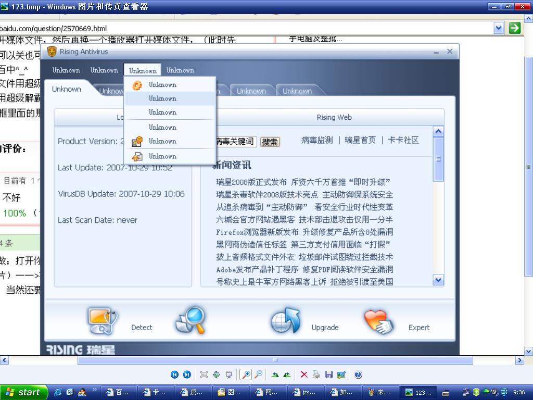Switch to the jzs... taskbar window button

coord(305,393)
